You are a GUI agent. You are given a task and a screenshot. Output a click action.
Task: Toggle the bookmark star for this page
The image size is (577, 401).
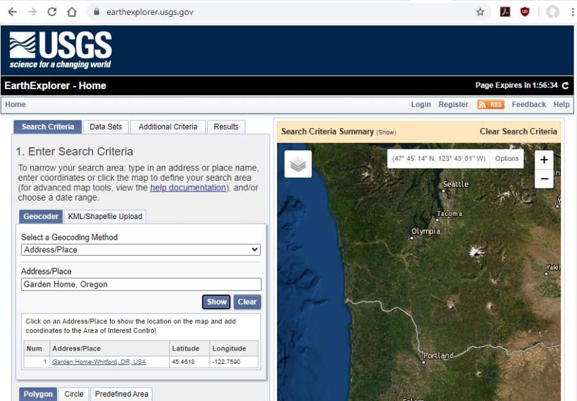(x=480, y=11)
